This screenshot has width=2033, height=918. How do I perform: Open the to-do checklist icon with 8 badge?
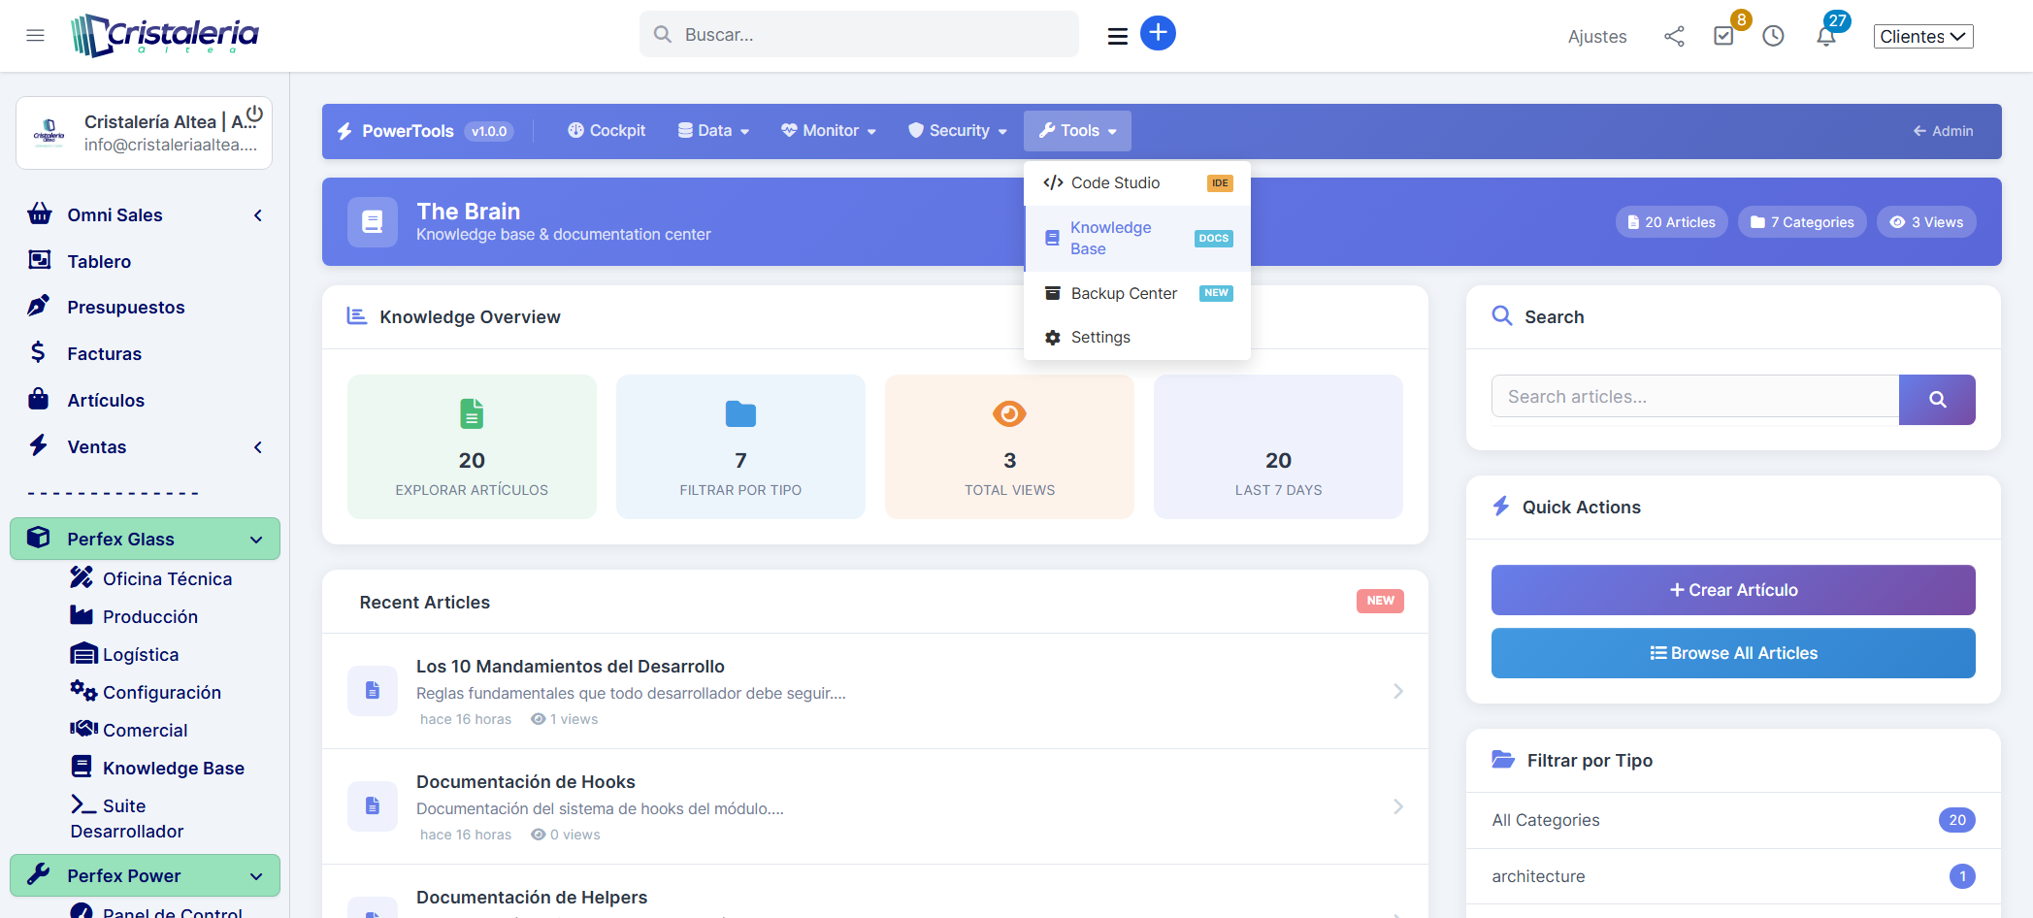1724,35
